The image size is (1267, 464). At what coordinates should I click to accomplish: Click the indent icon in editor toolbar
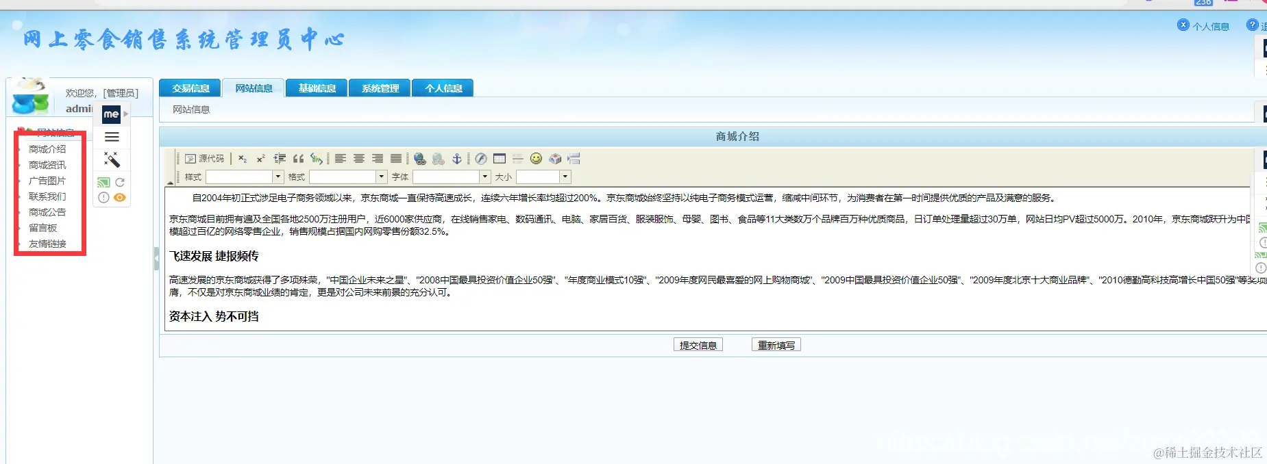280,159
